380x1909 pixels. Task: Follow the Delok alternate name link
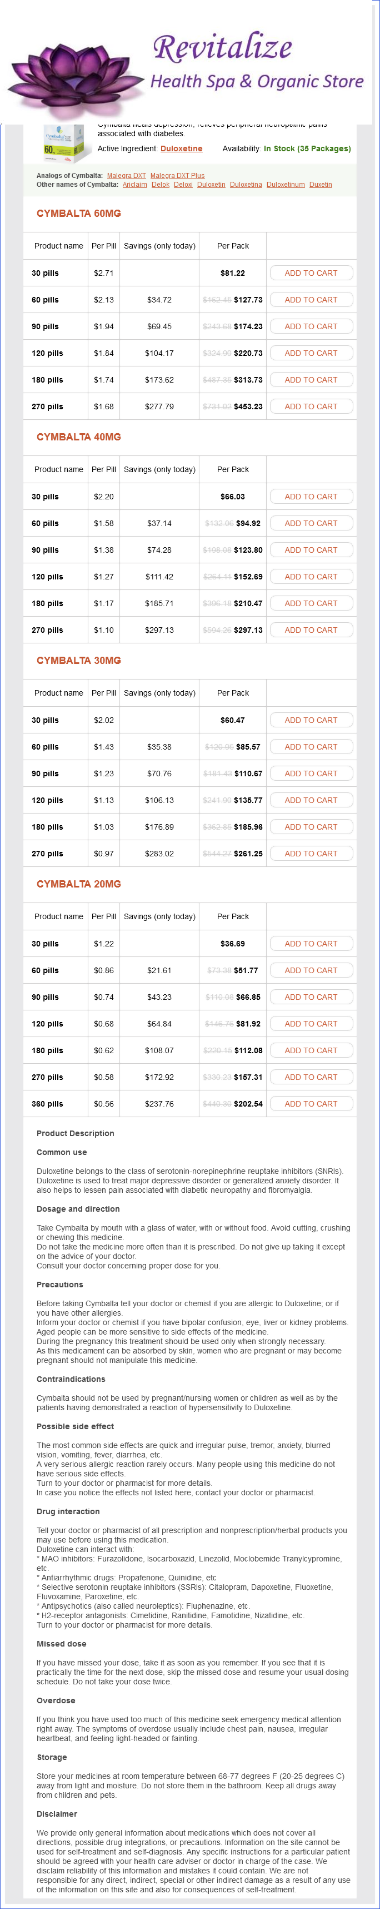click(161, 185)
